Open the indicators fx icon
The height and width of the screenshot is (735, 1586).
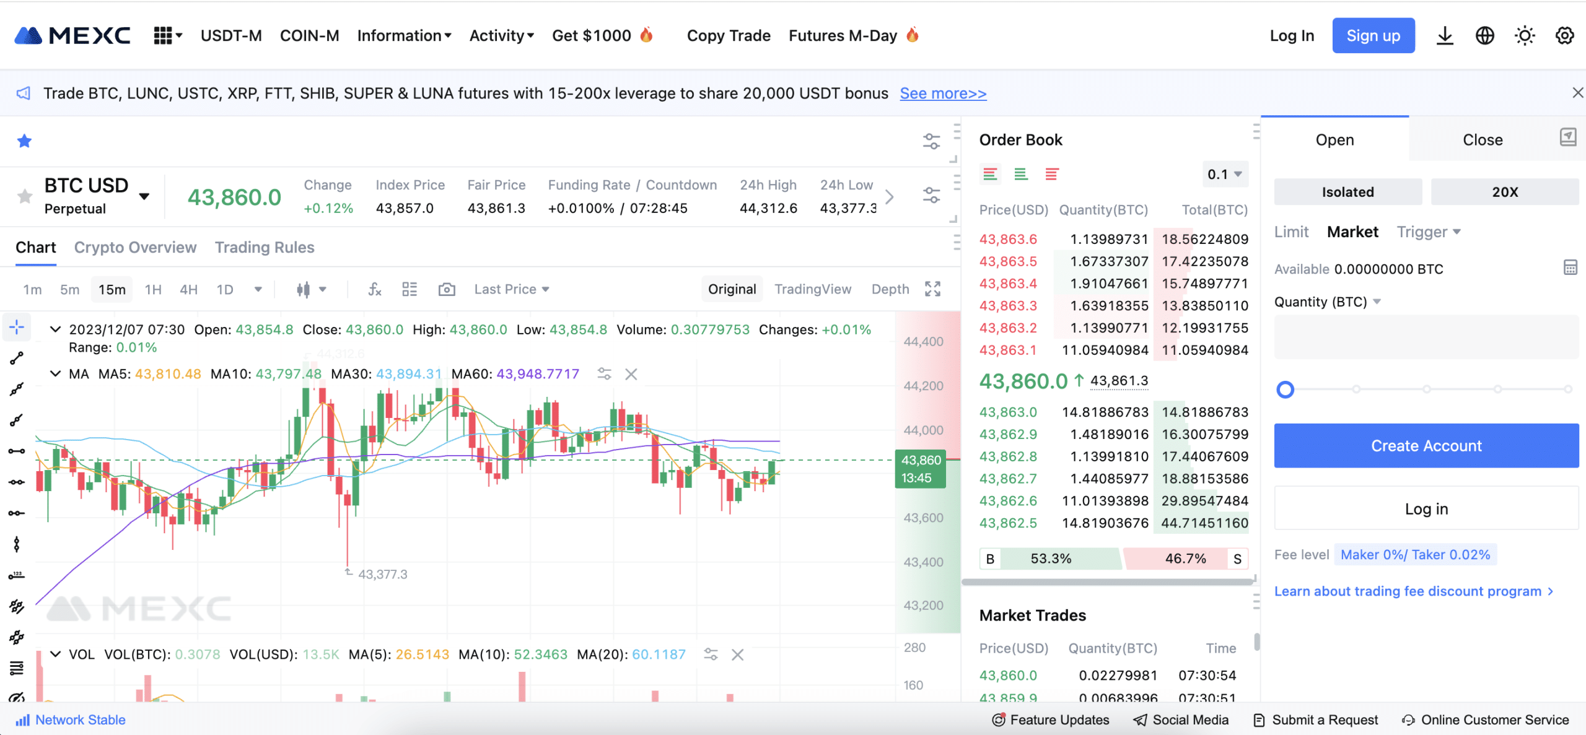(x=375, y=289)
